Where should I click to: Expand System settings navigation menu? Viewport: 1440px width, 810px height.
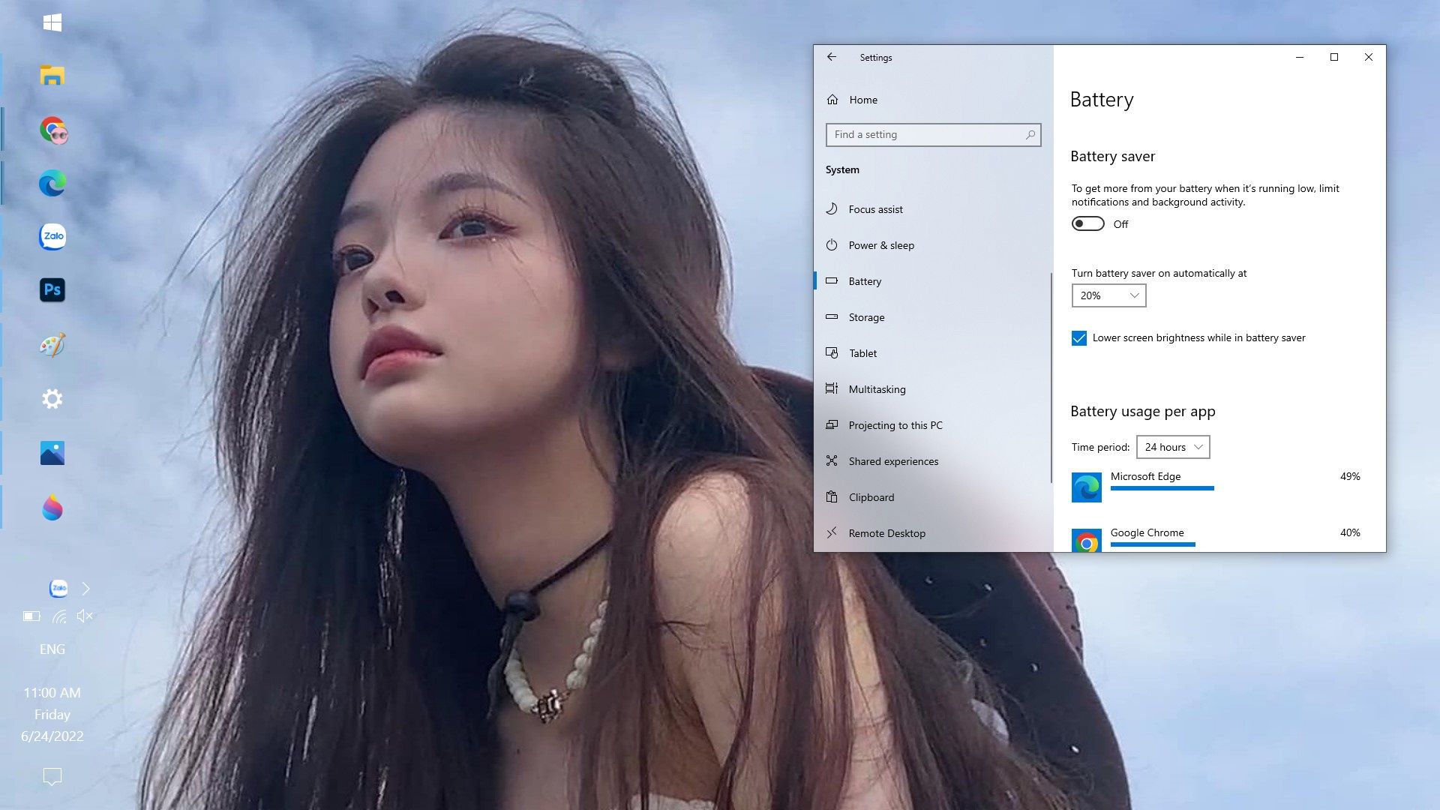(x=841, y=168)
